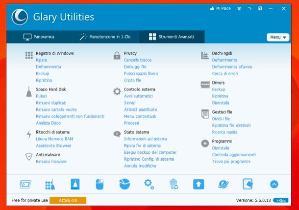Switch to Manutenzione in 1-Clic tab
Screen dimensions: 299x210
(x=105, y=37)
